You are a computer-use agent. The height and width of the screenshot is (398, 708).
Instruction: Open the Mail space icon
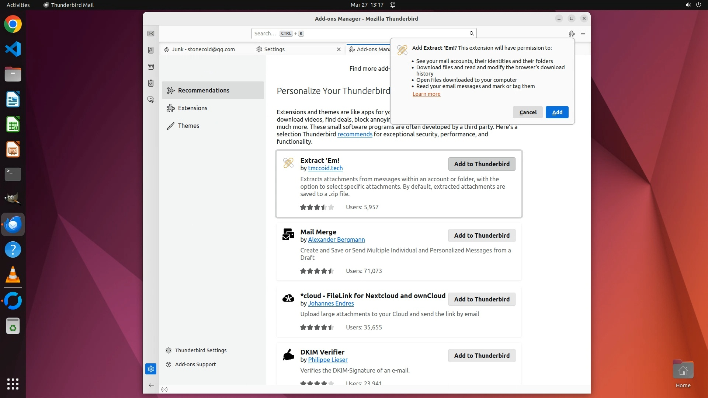pyautogui.click(x=151, y=34)
